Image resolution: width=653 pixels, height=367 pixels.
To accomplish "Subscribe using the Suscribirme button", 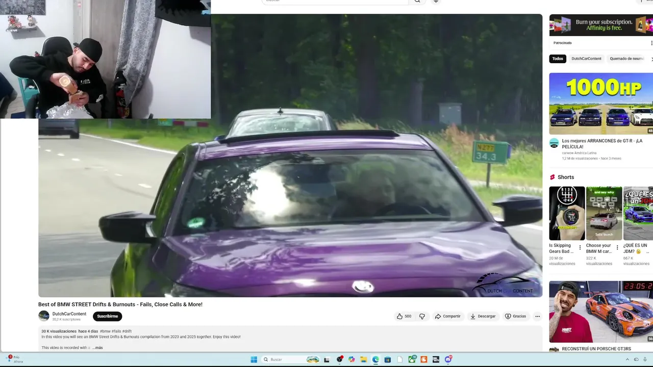I will (107, 316).
